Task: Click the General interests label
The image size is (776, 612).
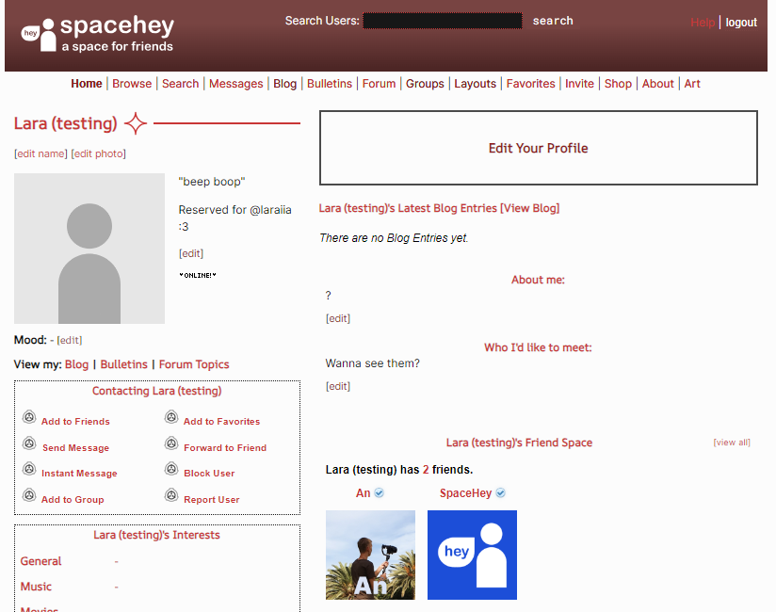Action: tap(40, 561)
